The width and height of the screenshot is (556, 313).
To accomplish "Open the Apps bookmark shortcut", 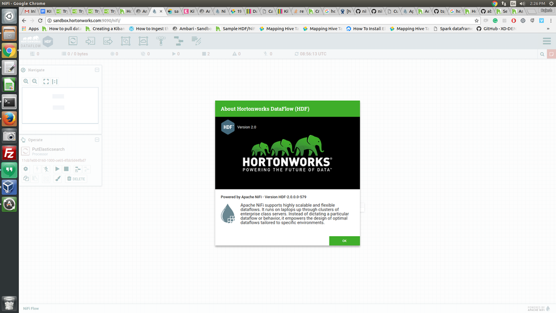I will coord(30,29).
